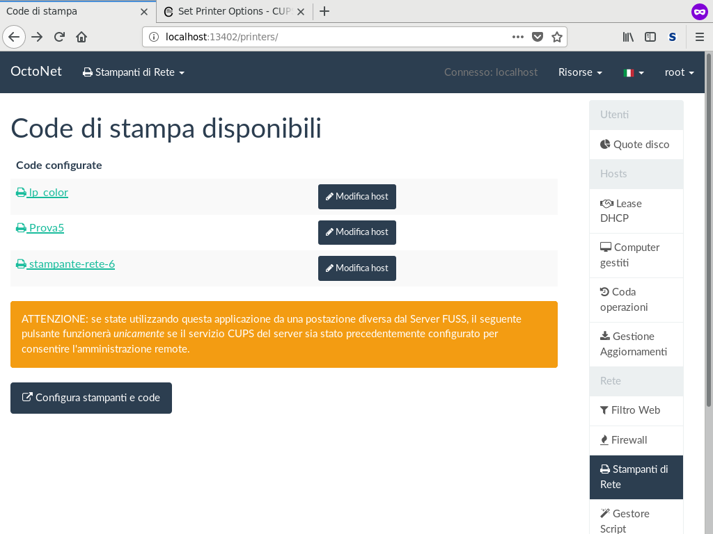The height and width of the screenshot is (534, 713).
Task: Expand Stampanti di Rete navbar dropdown
Action: click(133, 72)
